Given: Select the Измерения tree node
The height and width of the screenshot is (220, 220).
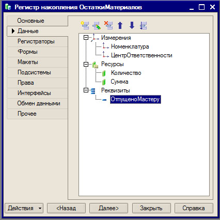Looking at the screenshot, I should [116, 38].
